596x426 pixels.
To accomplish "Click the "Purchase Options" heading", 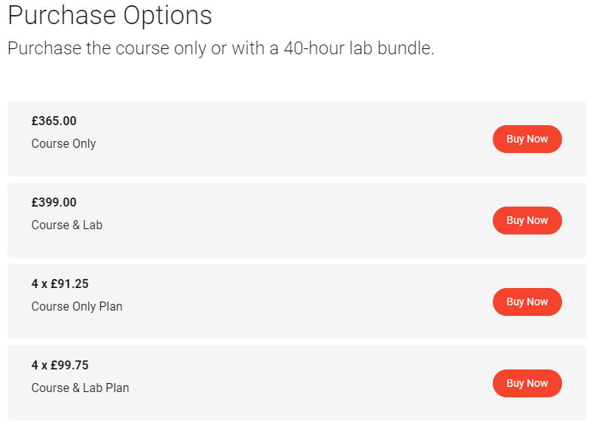I will click(x=110, y=15).
